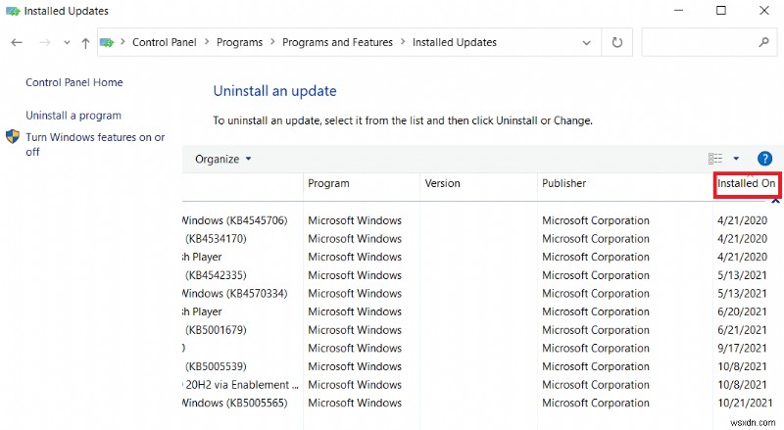
Task: Click inside the search input box
Action: (x=698, y=43)
